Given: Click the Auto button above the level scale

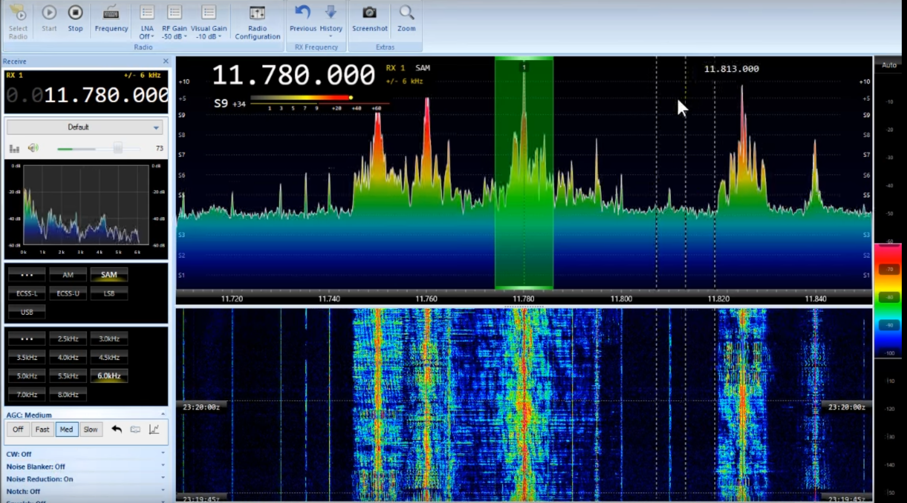Looking at the screenshot, I should pyautogui.click(x=889, y=65).
